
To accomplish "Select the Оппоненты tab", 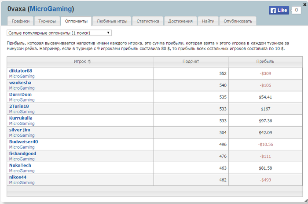I will pos(76,21).
